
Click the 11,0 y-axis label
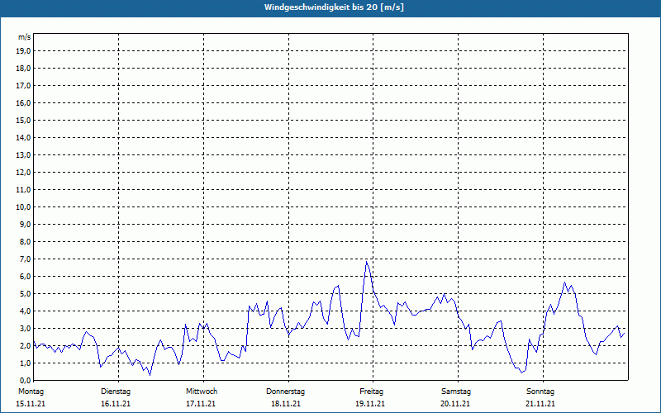pos(24,190)
